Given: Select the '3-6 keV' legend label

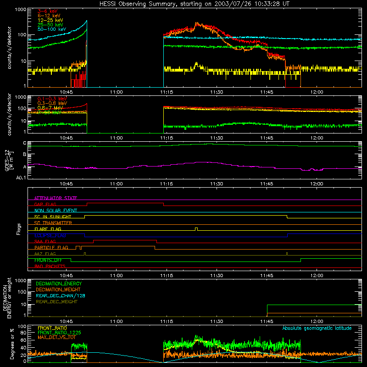Looking at the screenshot, I should (x=48, y=11).
